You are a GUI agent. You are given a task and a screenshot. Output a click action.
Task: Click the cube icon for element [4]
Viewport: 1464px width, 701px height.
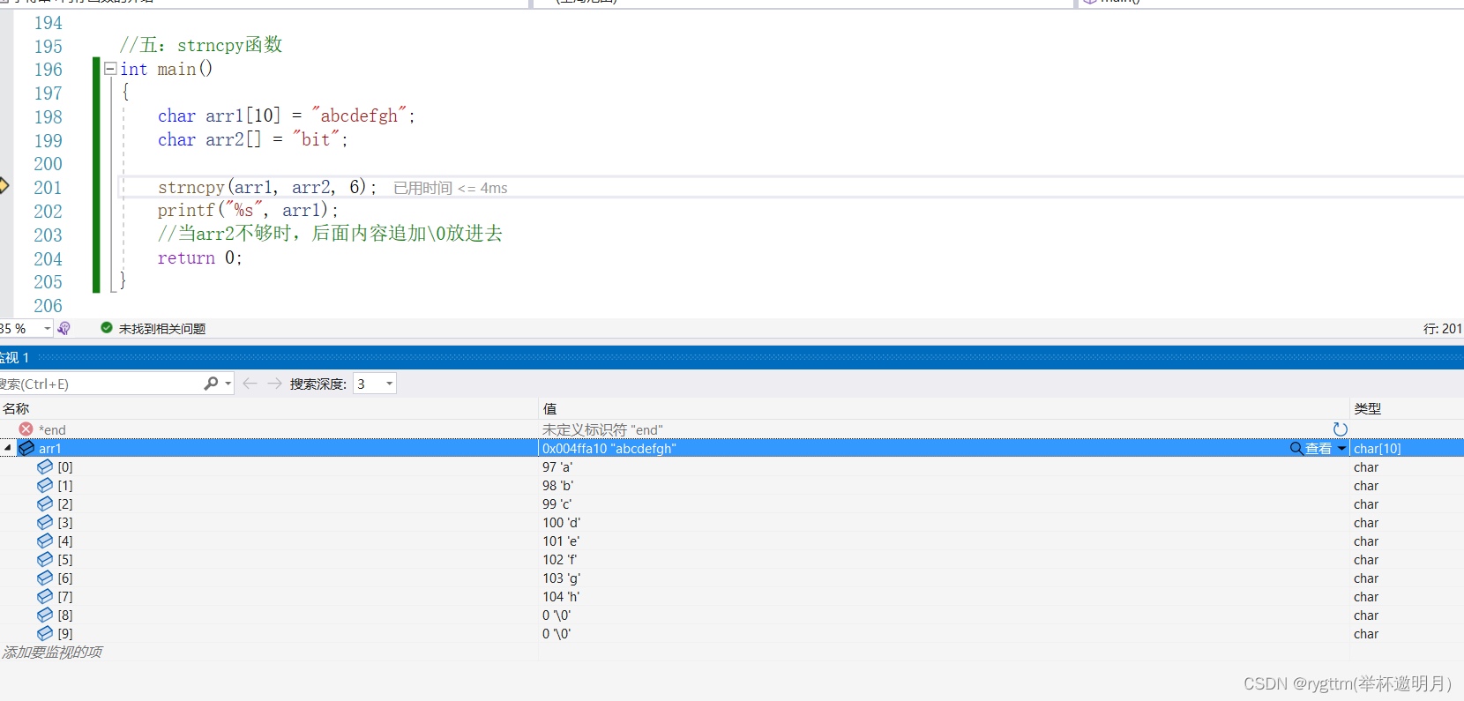[x=45, y=541]
